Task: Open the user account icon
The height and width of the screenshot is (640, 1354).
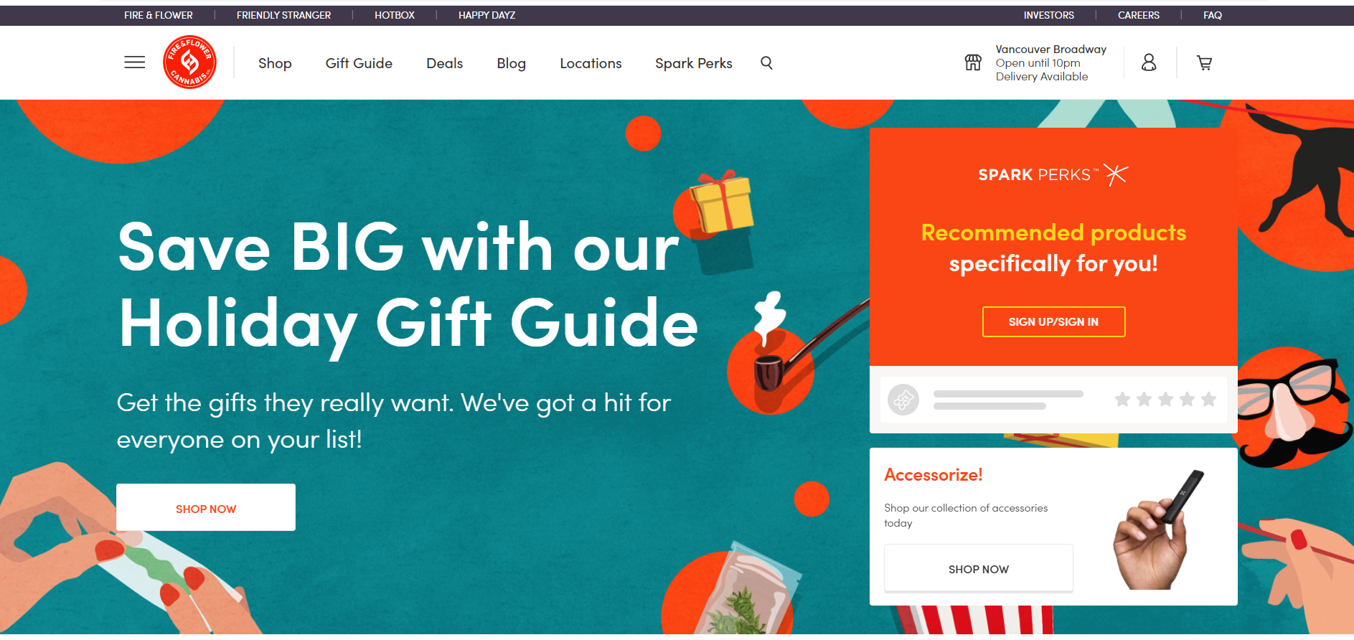Action: [x=1149, y=62]
